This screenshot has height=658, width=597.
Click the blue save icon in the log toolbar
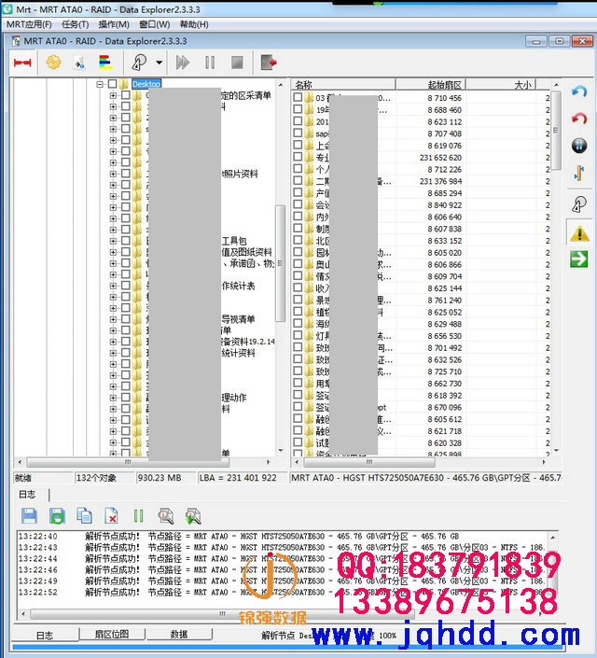[x=29, y=515]
